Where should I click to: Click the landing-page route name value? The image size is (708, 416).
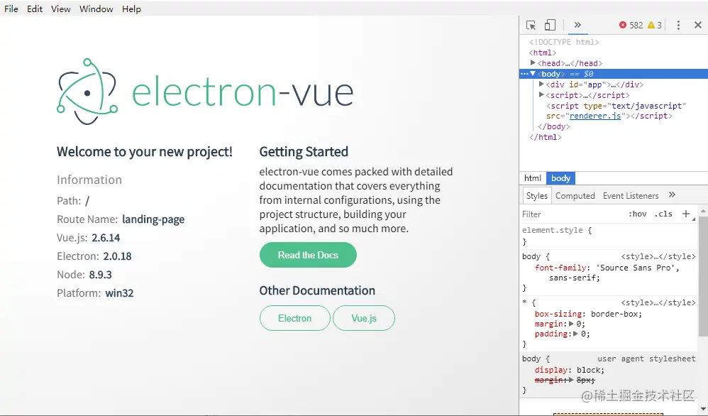pos(153,219)
